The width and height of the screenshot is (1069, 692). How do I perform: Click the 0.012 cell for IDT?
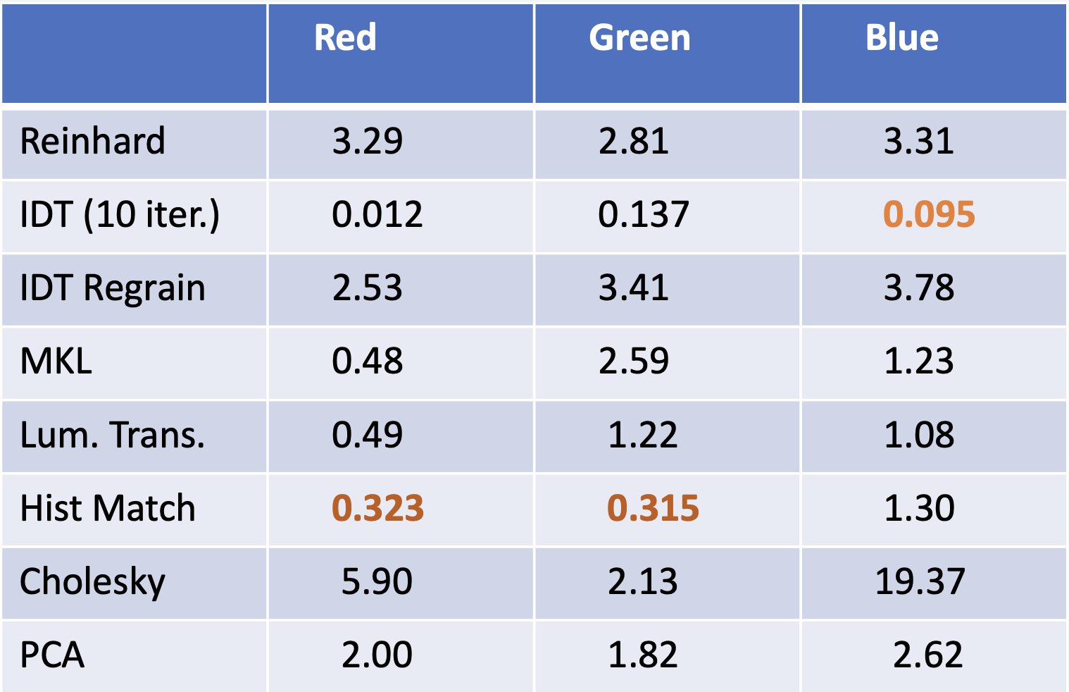[x=377, y=214]
